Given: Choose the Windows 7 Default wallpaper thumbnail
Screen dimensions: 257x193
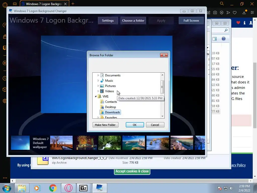Looking at the screenshot, I should [x=20, y=143].
